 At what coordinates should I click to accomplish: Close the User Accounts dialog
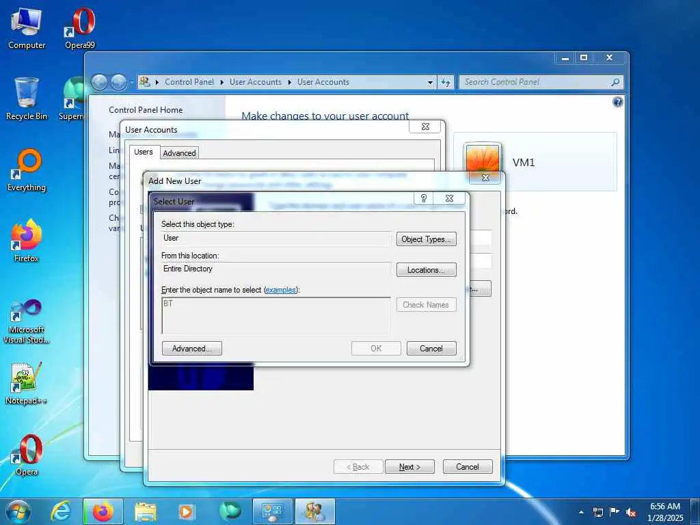pyautogui.click(x=425, y=126)
